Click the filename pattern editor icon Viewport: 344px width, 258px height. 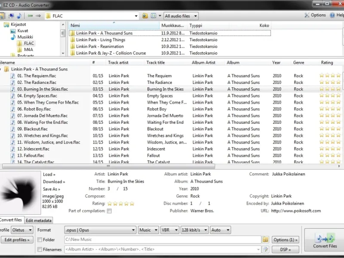point(265,249)
